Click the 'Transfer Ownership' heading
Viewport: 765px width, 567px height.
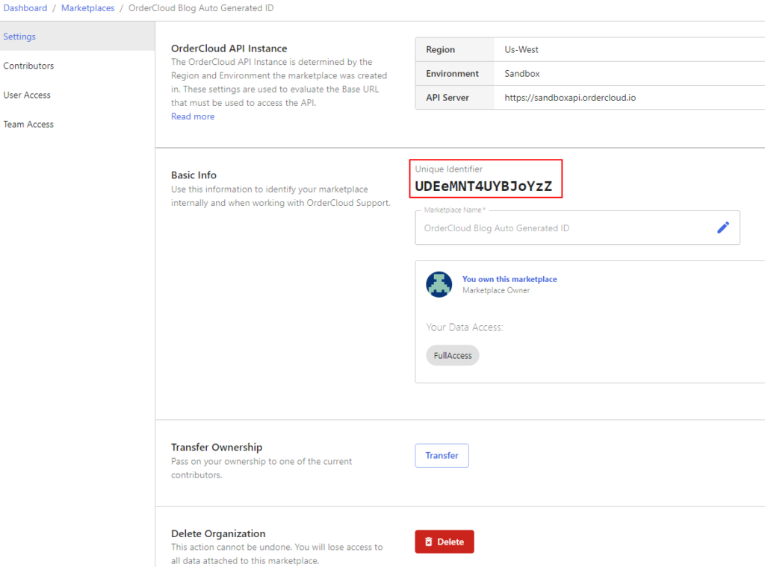[217, 447]
